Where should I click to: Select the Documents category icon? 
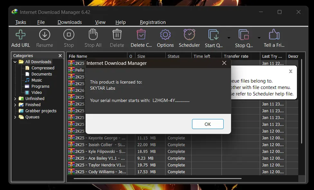coord(27,74)
